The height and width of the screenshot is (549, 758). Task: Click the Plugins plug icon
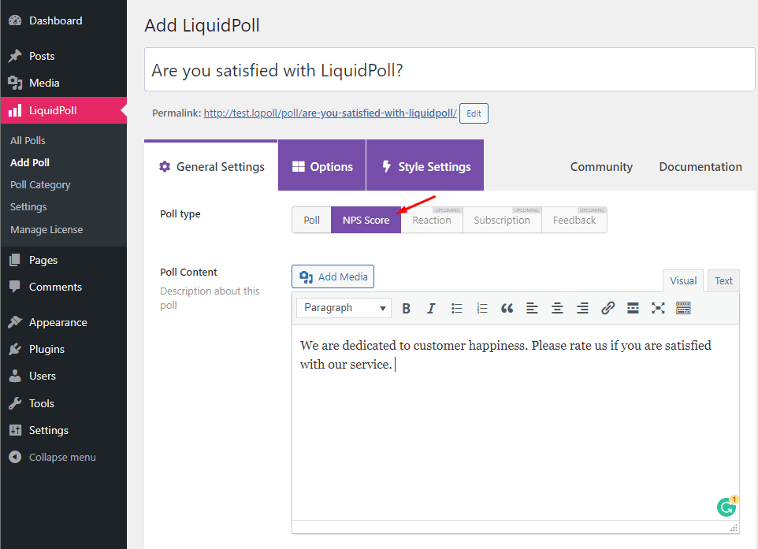tap(15, 349)
